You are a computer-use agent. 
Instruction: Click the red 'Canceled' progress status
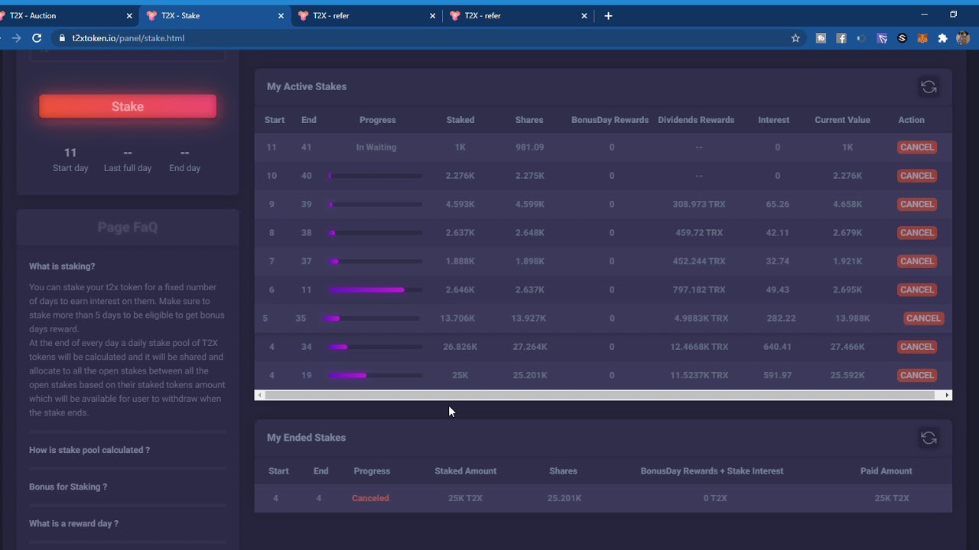point(370,498)
